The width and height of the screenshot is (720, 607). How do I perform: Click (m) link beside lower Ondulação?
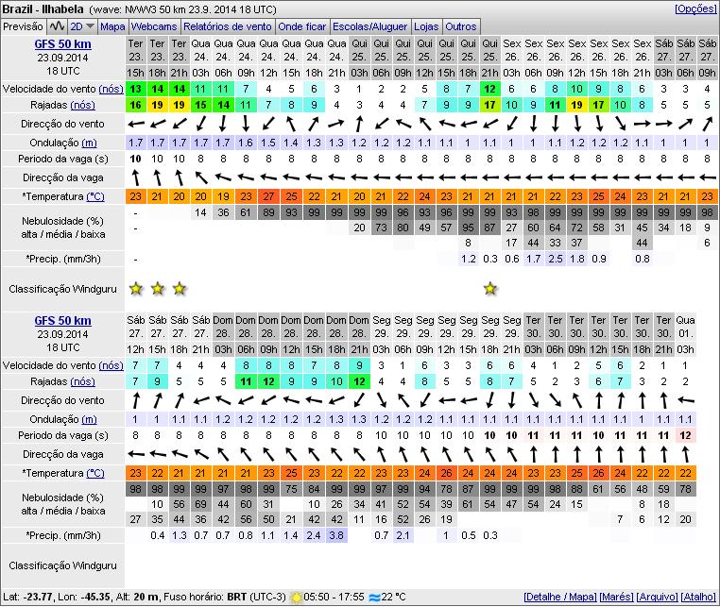(89, 419)
